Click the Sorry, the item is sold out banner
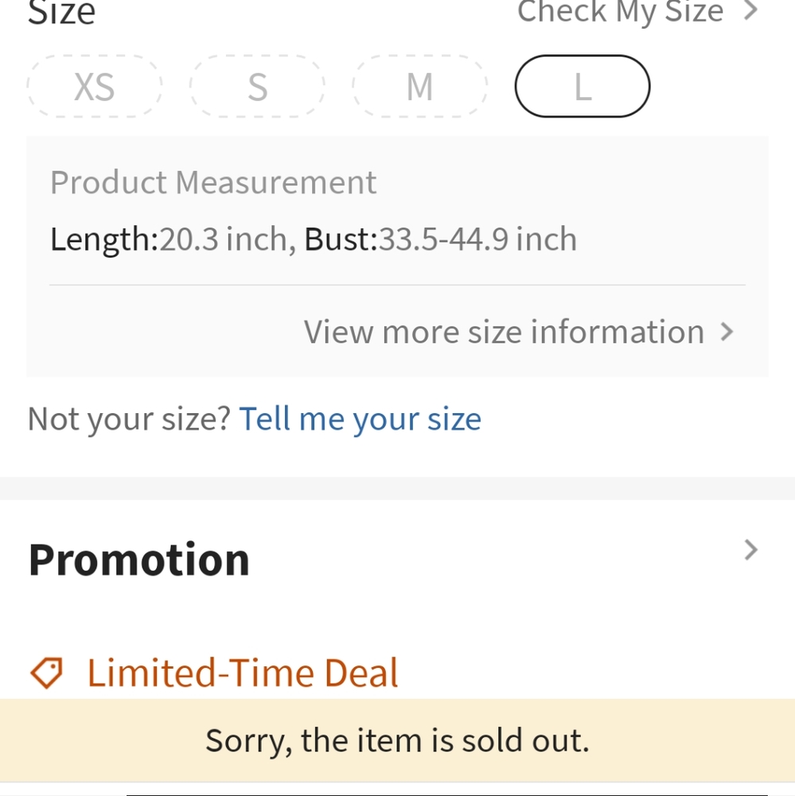 click(x=398, y=740)
